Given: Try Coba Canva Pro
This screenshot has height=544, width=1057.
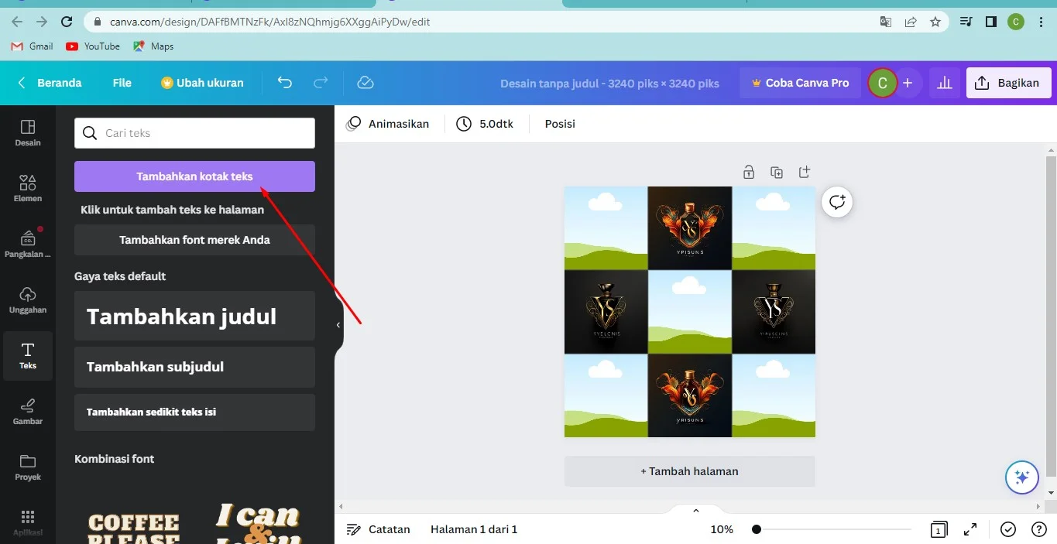Looking at the screenshot, I should [x=800, y=83].
